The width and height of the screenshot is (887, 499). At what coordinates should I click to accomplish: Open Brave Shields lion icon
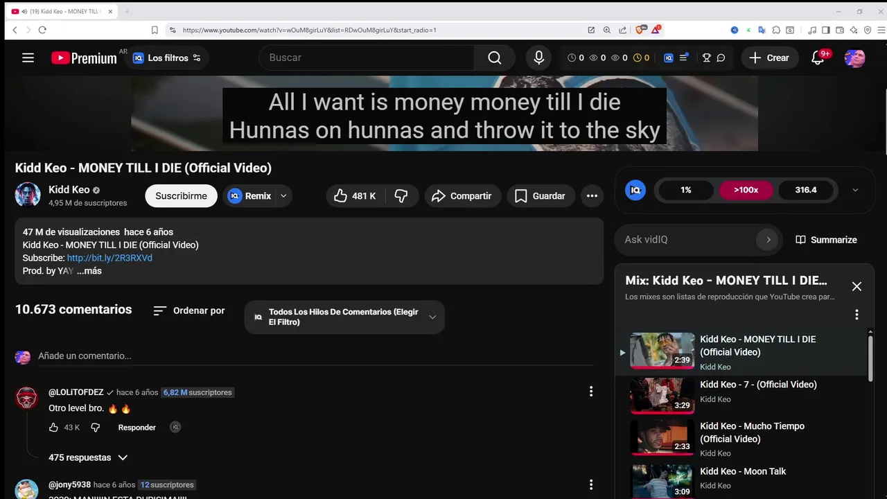[x=640, y=30]
